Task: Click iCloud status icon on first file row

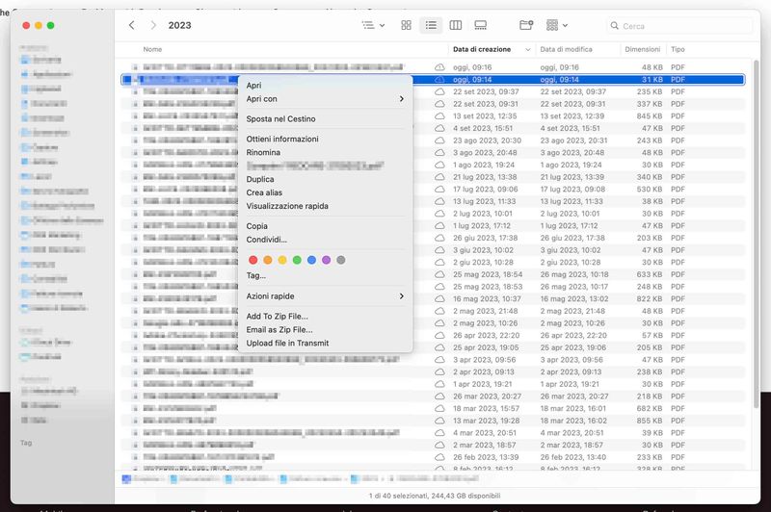Action: coord(439,66)
